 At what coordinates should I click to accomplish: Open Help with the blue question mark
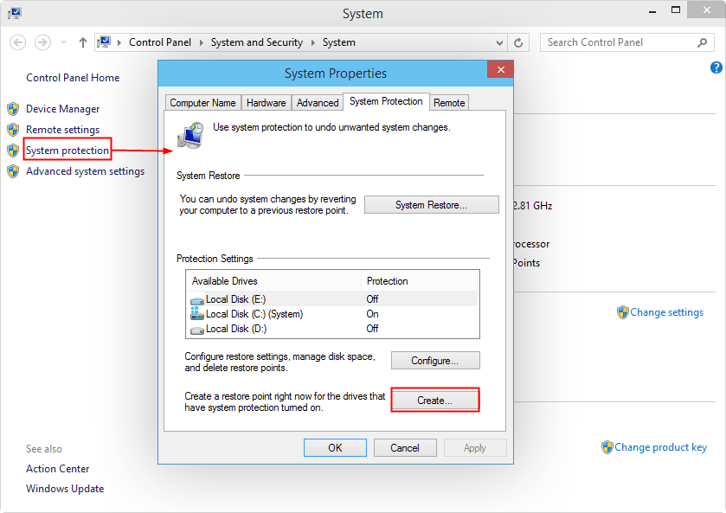pos(716,67)
